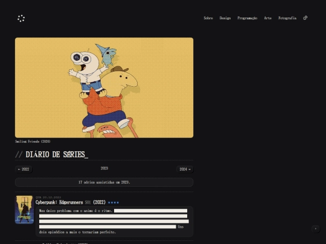Click the Cyberpunk review text box
326x244 pixels.
[114, 222]
